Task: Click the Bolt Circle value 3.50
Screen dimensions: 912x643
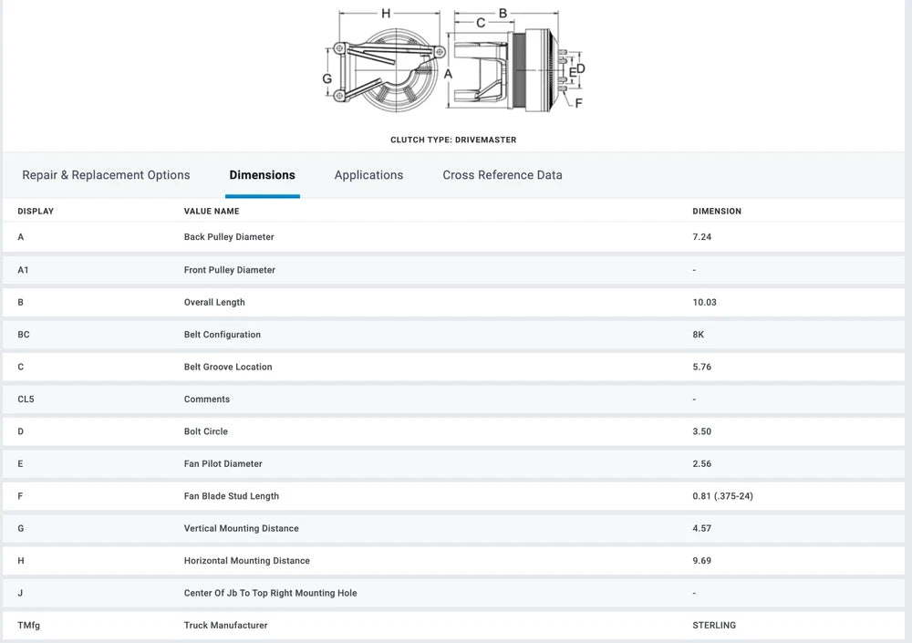Action: pyautogui.click(x=701, y=431)
